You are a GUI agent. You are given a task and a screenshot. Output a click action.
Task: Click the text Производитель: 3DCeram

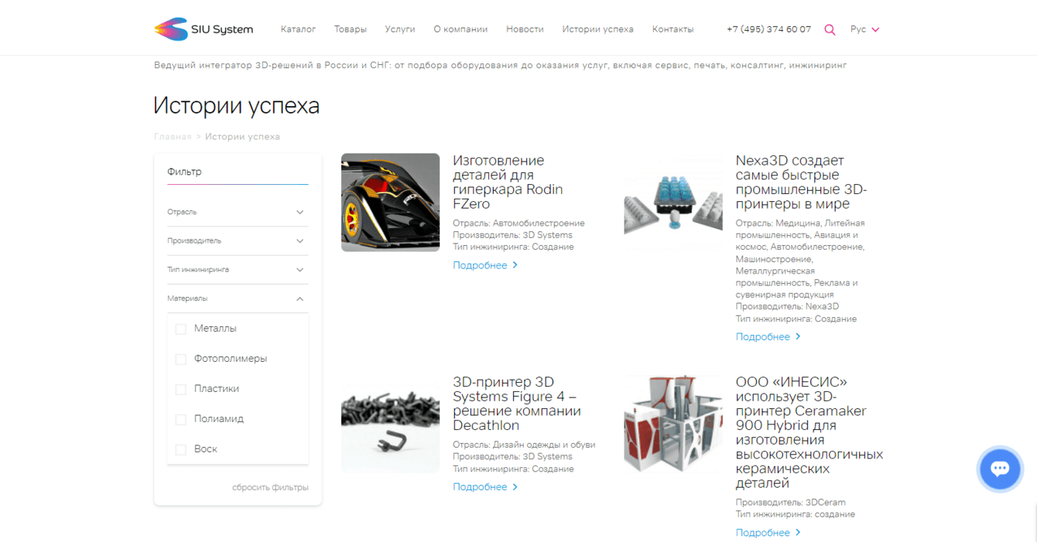[790, 503]
